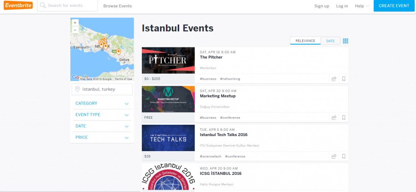Click the Esenyurt label on map
This screenshot has height=192, width=416.
(x=80, y=47)
